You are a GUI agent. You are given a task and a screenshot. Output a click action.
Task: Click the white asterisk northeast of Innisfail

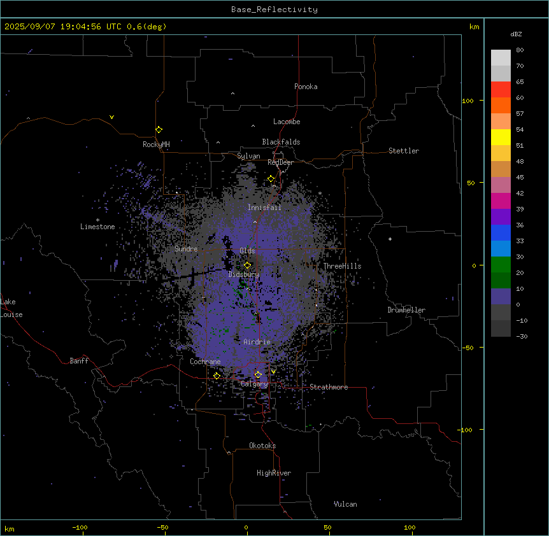320,194
